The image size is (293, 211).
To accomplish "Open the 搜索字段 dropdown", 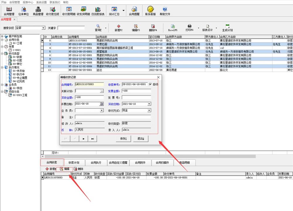I will 43,28.
